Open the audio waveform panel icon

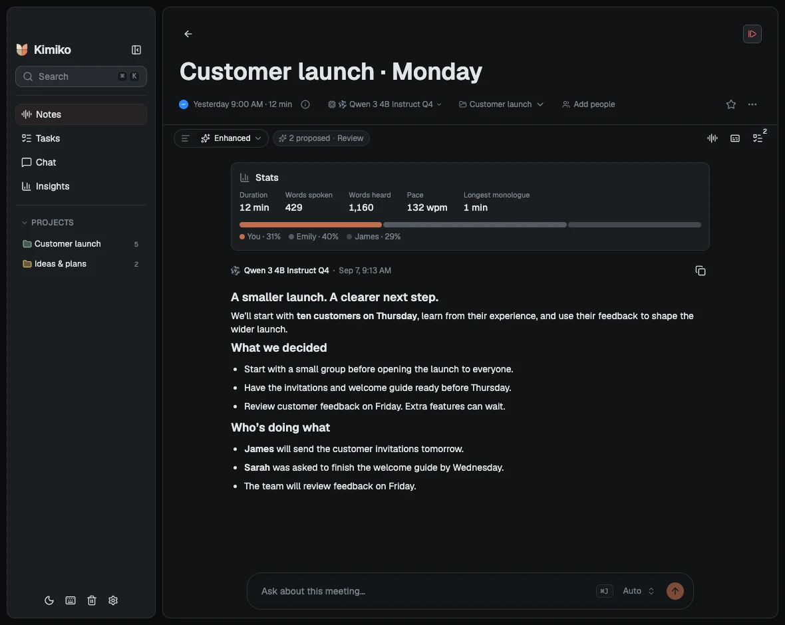pos(712,138)
